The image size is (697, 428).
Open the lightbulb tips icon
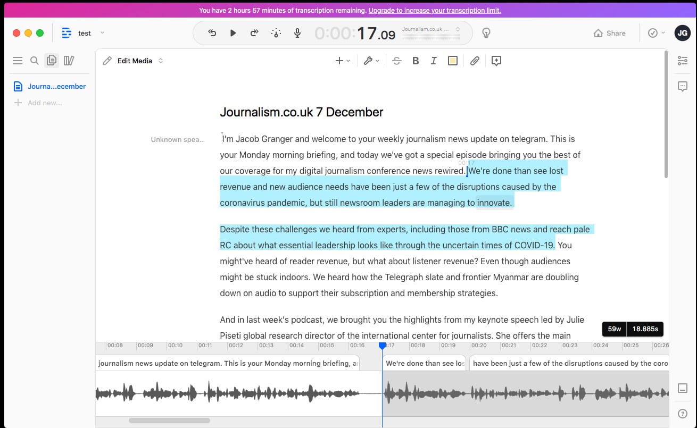(x=486, y=33)
